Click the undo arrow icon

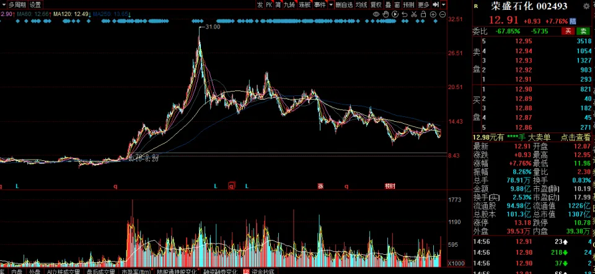coord(403,13)
